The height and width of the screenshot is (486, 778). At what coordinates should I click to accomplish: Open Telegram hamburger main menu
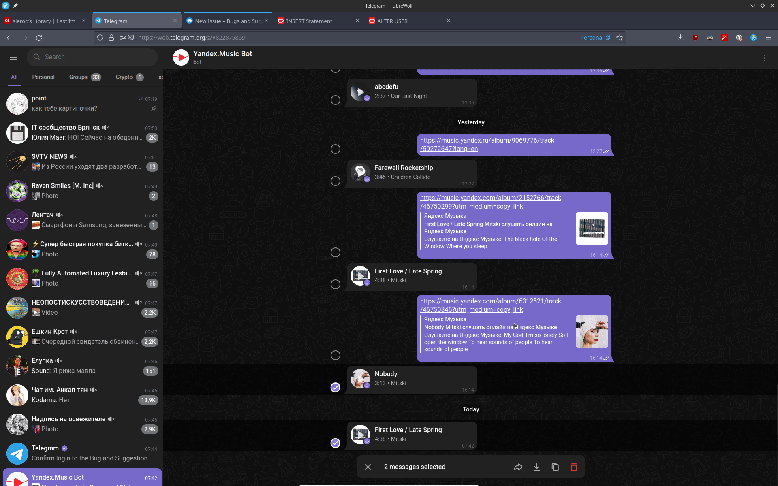[13, 57]
